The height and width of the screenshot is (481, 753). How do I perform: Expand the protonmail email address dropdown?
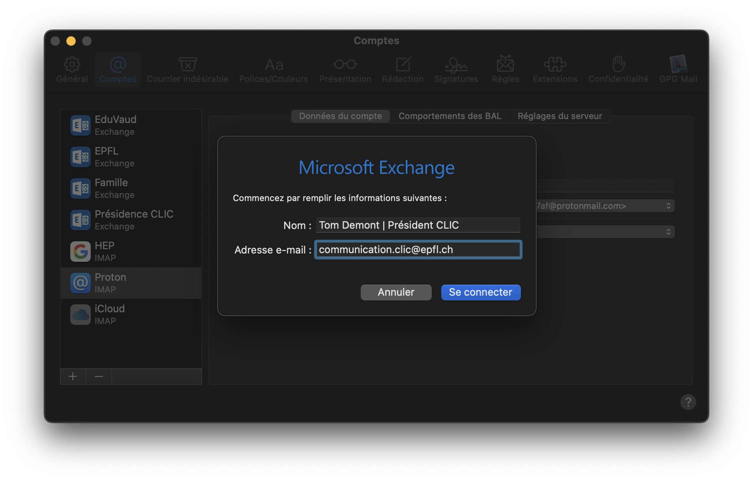[668, 206]
